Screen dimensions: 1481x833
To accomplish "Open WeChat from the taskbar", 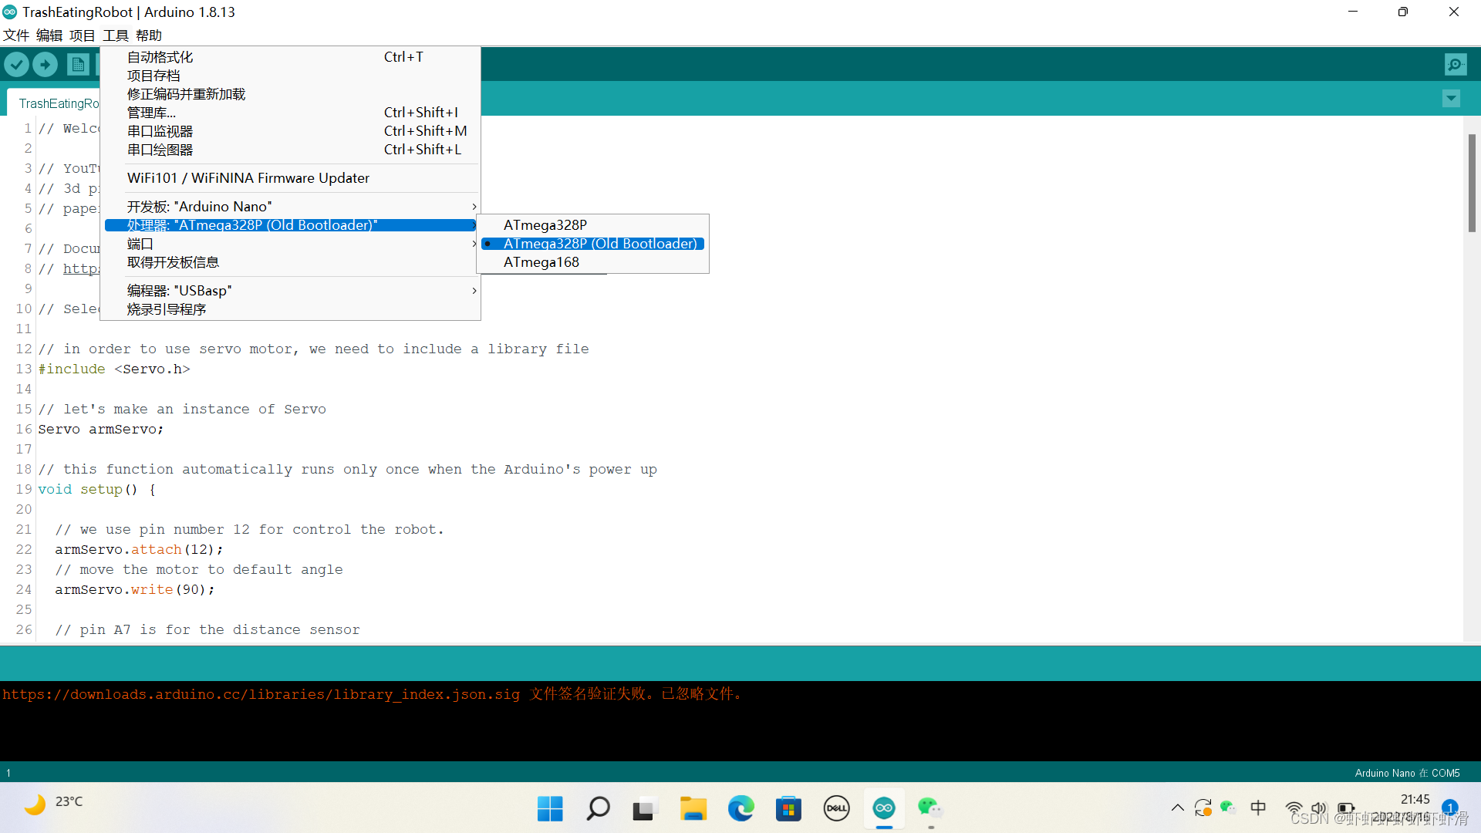I will 930,808.
